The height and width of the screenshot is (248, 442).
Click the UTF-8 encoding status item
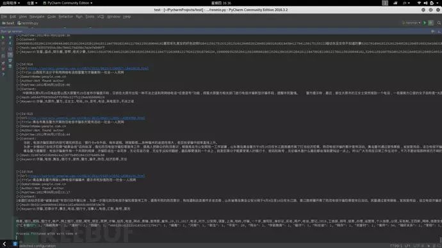coord(418,245)
